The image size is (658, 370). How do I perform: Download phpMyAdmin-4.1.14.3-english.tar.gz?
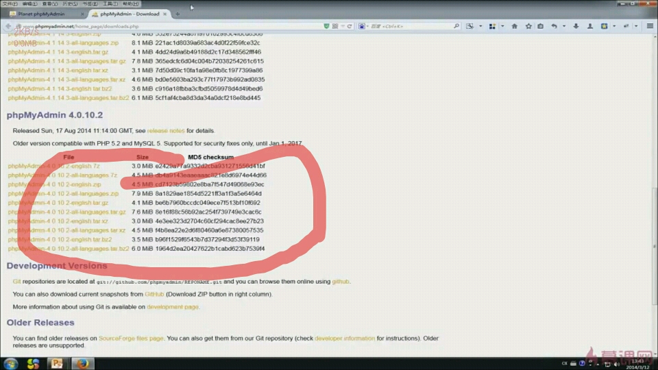[58, 52]
